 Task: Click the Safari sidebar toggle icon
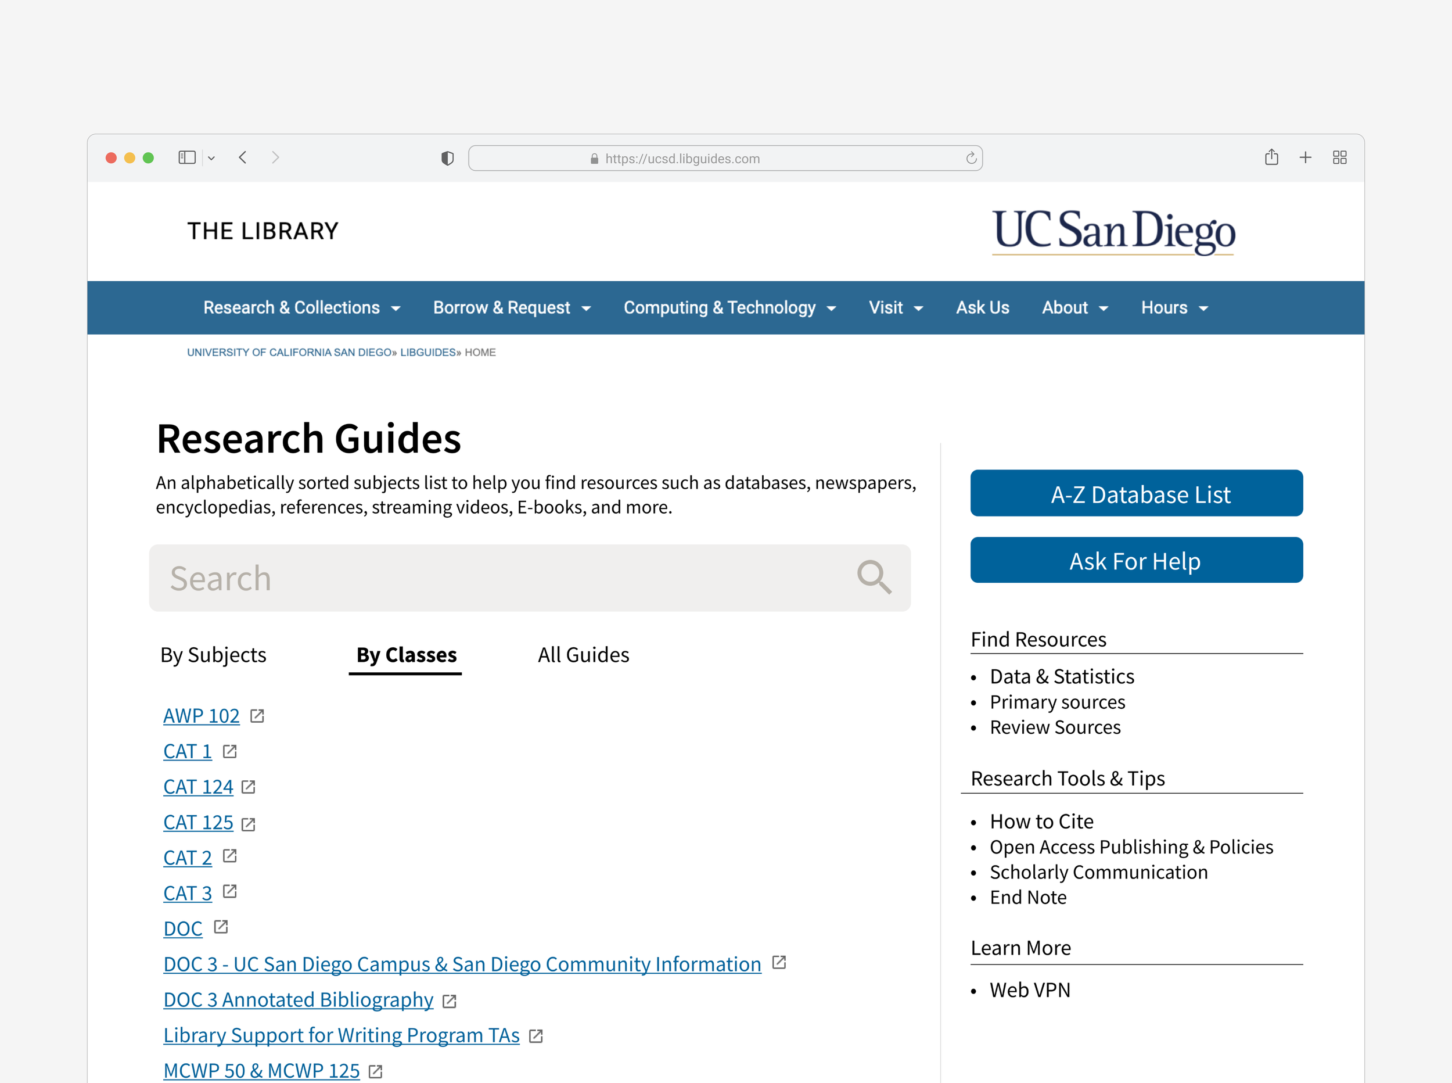(187, 157)
